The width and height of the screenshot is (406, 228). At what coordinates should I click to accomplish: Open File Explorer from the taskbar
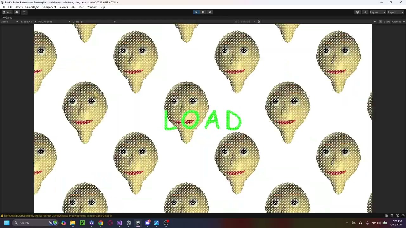(x=73, y=223)
